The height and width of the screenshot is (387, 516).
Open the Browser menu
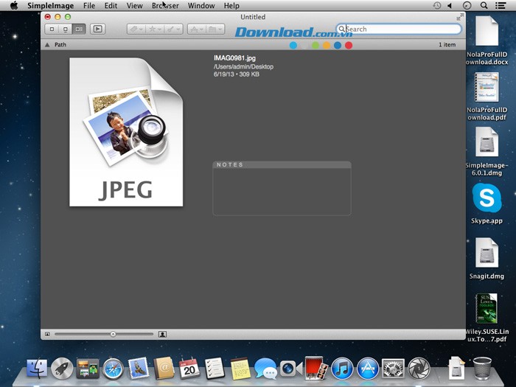coord(165,5)
